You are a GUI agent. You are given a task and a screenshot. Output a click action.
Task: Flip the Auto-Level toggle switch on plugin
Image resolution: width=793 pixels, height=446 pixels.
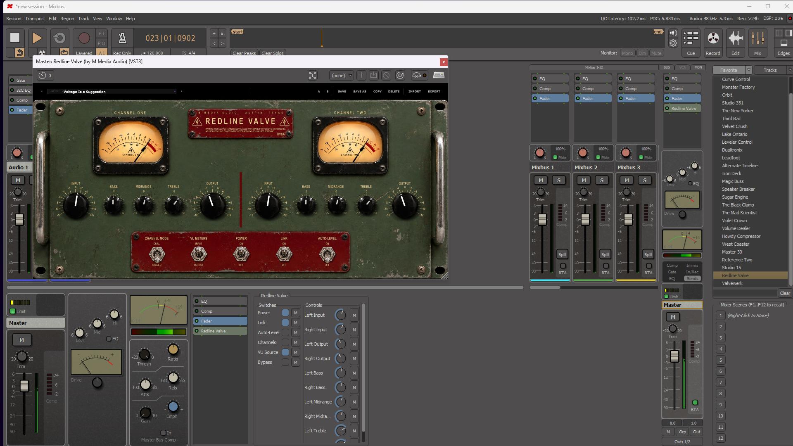(327, 254)
